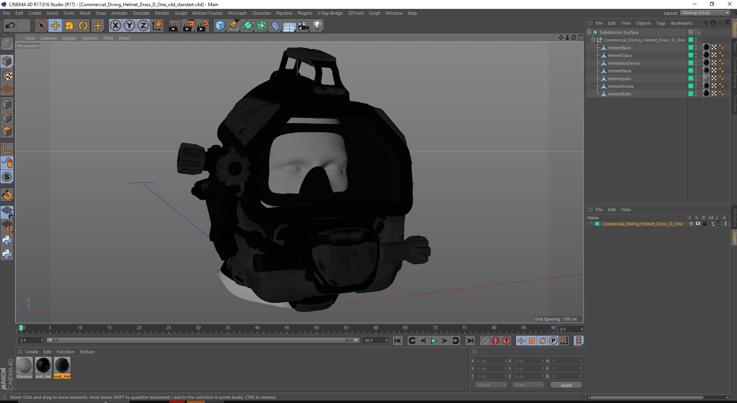Click HelmetAirDevice green layer color square

tap(691, 63)
